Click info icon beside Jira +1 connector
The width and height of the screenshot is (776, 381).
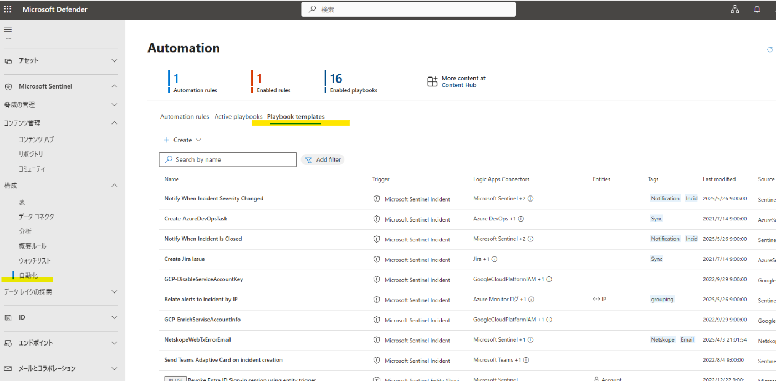(x=494, y=259)
